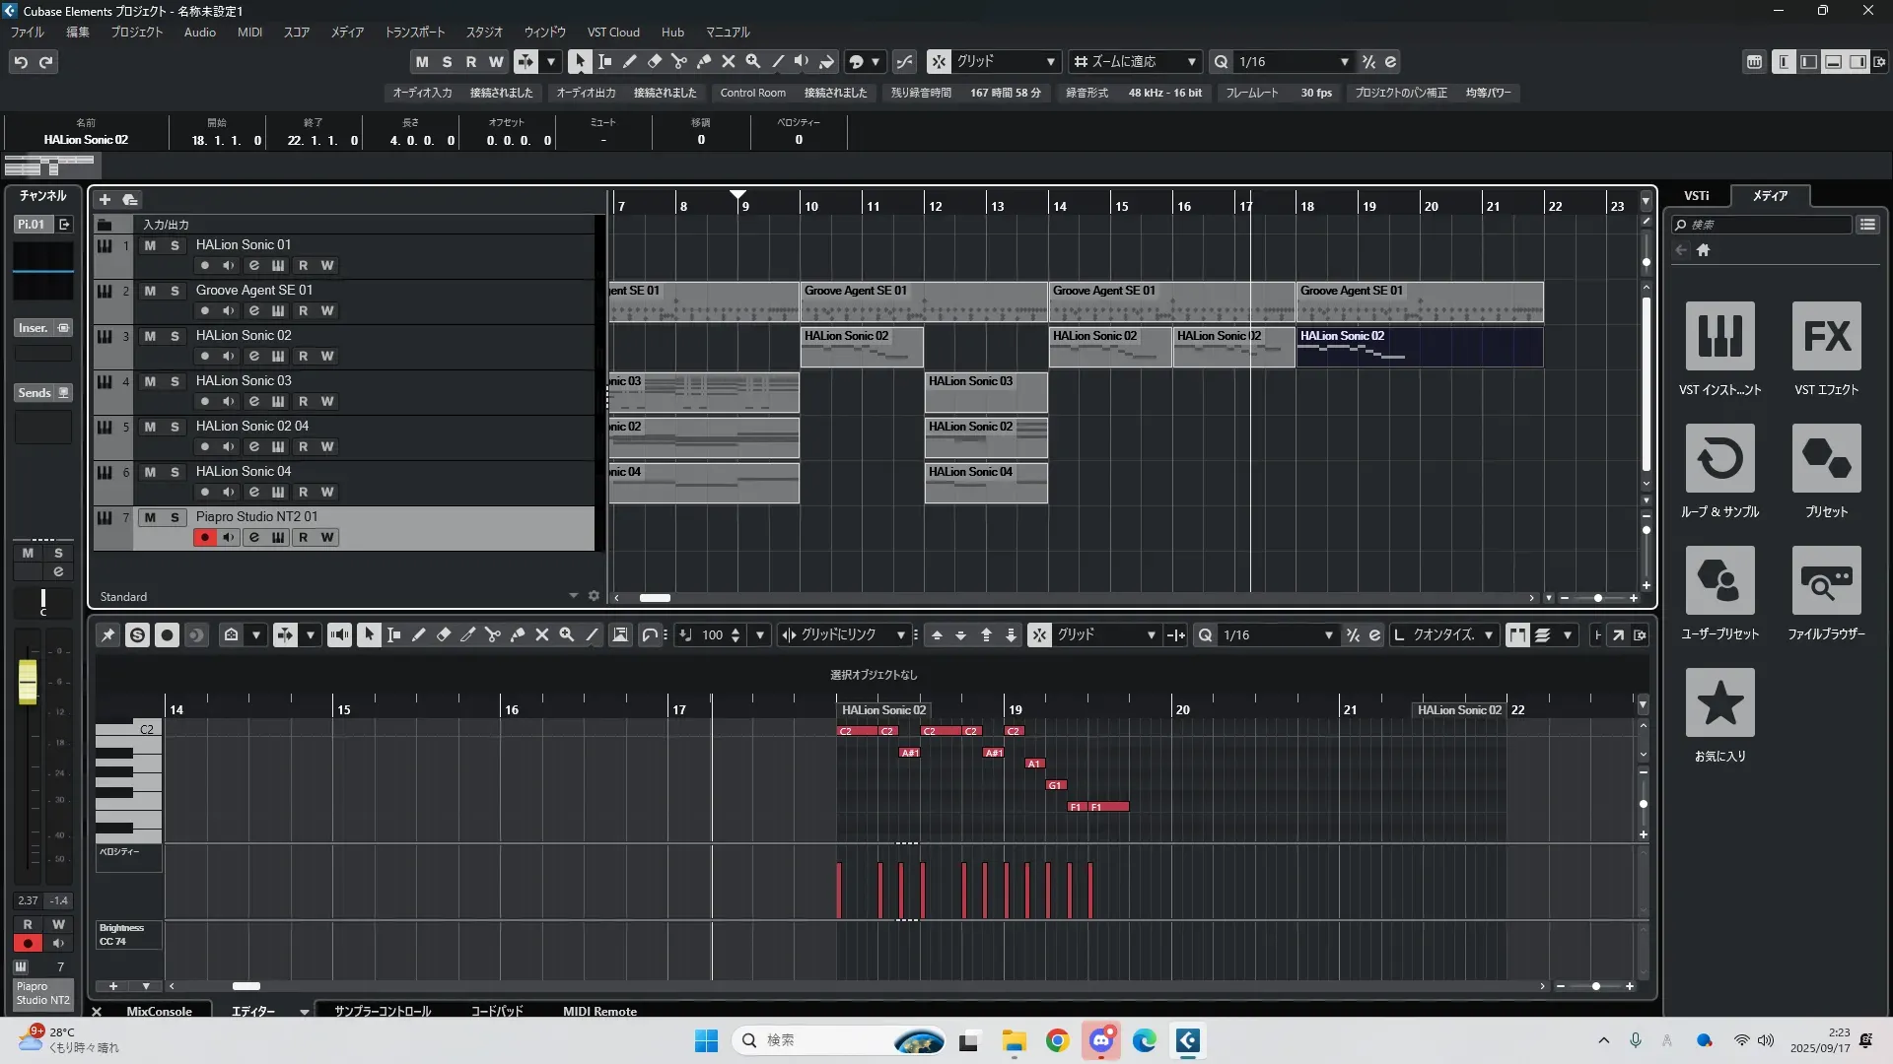This screenshot has width=1893, height=1064.
Task: Select the Scissors split tool in the top toolbar
Action: 679,61
